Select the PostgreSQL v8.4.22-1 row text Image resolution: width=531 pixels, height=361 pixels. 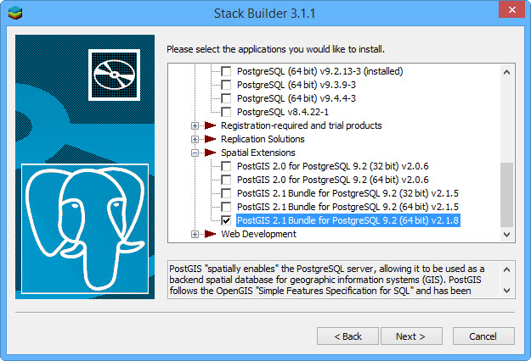point(283,112)
